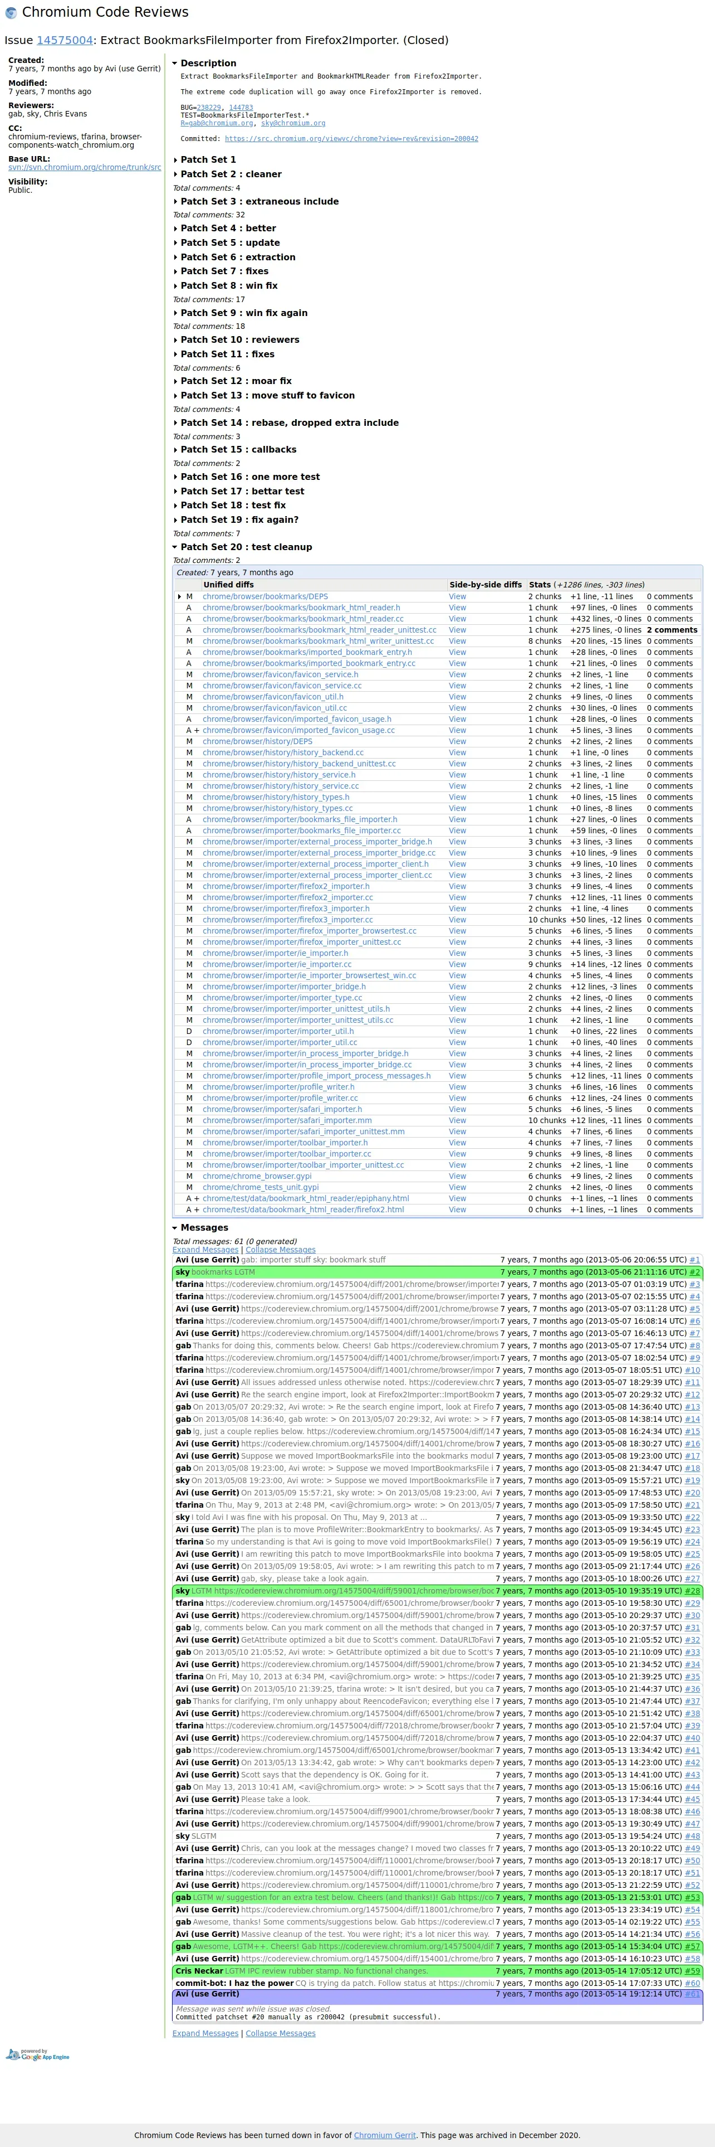The image size is (715, 2147).
Task: Open issue number 14575004 link
Action: [x=65, y=40]
